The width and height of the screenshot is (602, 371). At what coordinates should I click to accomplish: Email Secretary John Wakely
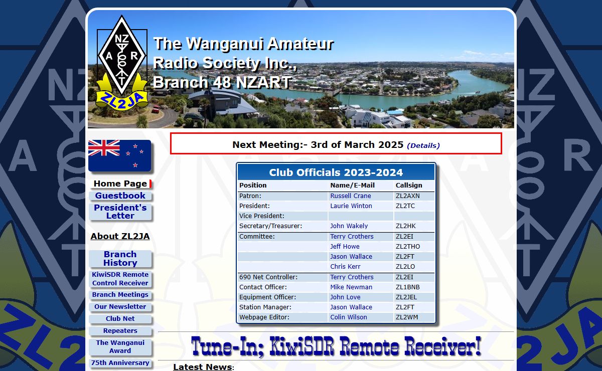pos(349,226)
